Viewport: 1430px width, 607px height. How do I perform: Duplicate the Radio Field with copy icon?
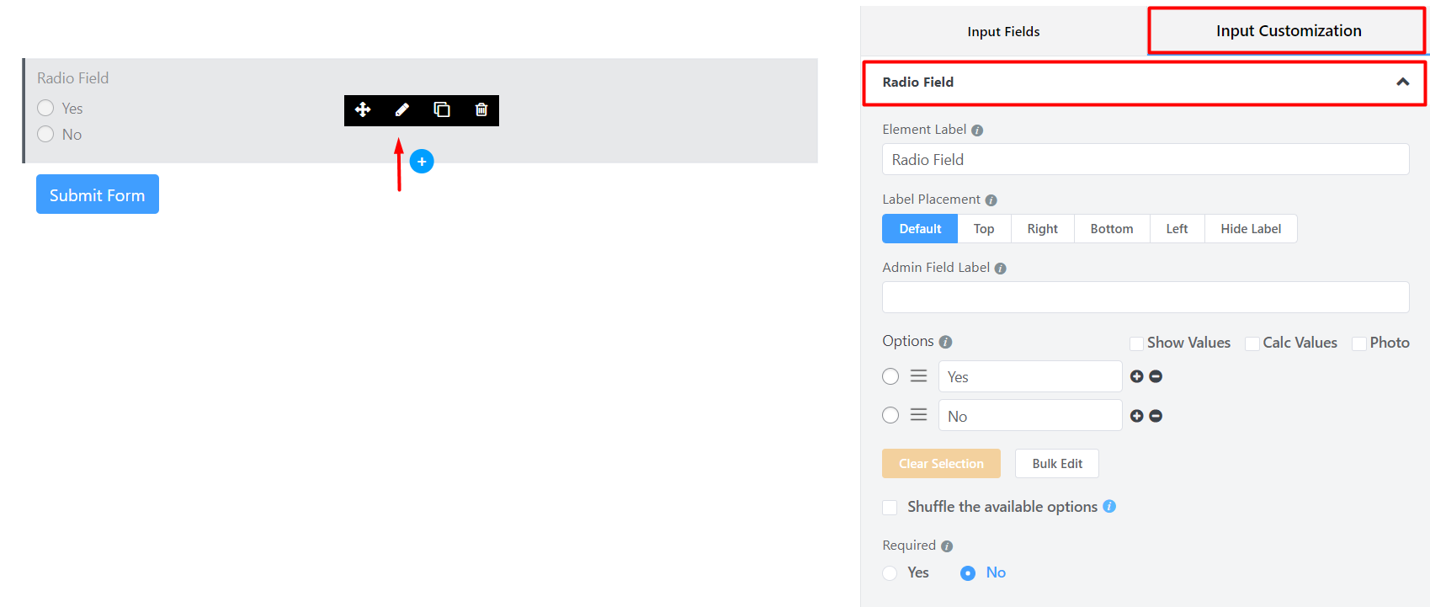pos(442,109)
